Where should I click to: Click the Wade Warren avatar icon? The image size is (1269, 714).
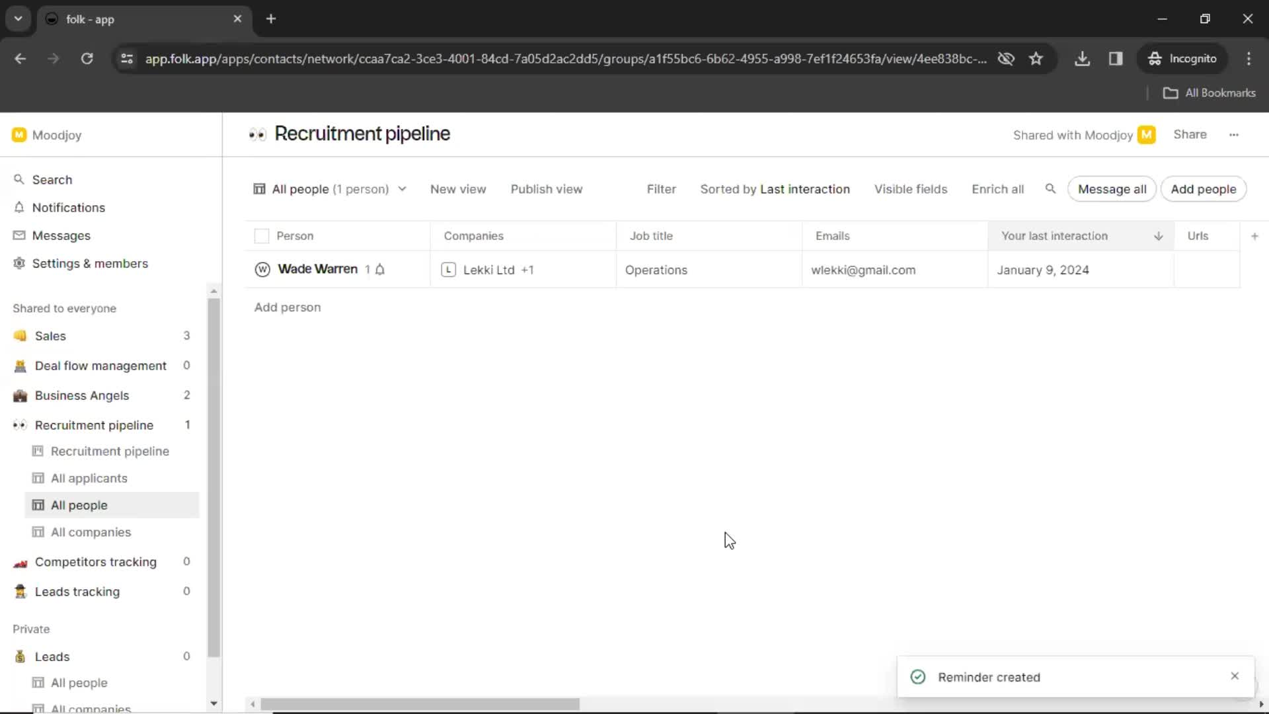tap(262, 270)
